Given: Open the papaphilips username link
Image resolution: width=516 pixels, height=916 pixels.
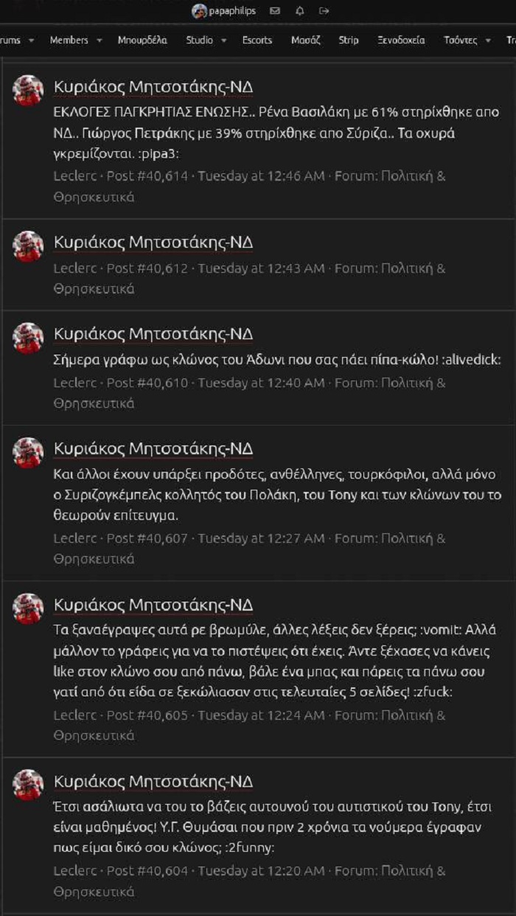Looking at the screenshot, I should click(231, 11).
